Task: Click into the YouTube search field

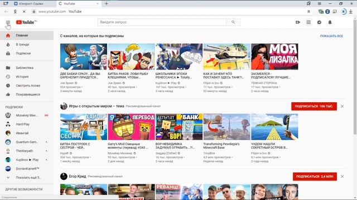Action: tap(162, 22)
